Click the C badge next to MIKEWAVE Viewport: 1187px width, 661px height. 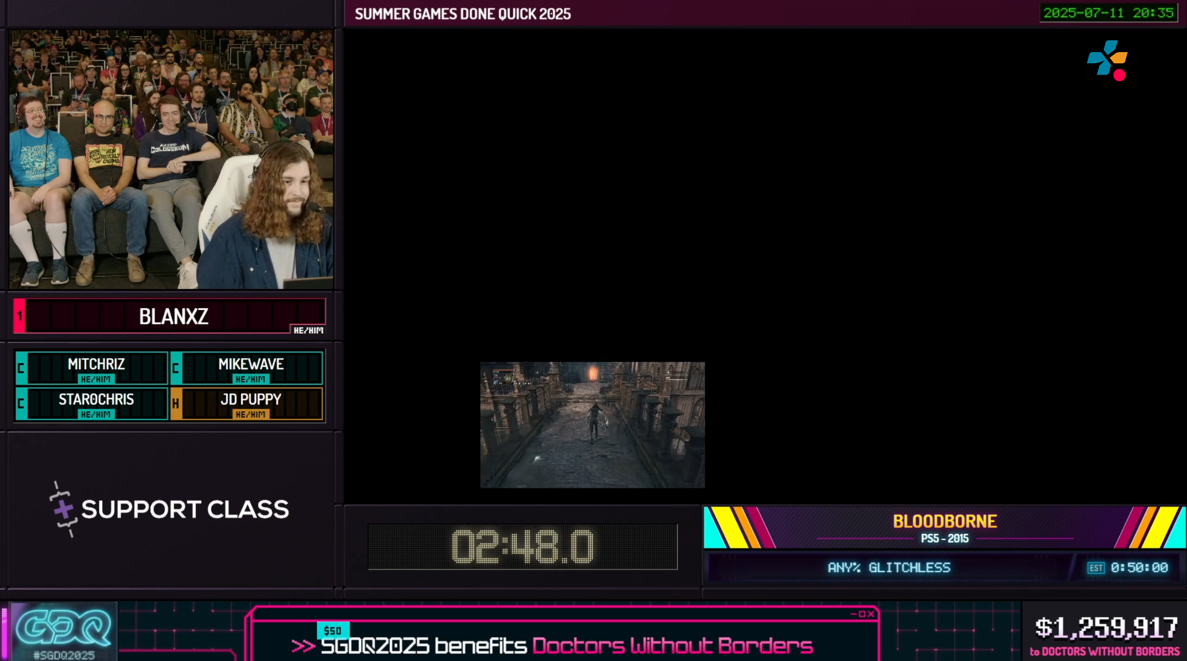pyautogui.click(x=176, y=368)
